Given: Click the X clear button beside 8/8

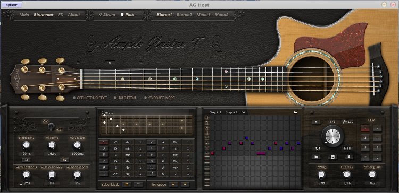Looking at the screenshot, I should click(x=316, y=122).
